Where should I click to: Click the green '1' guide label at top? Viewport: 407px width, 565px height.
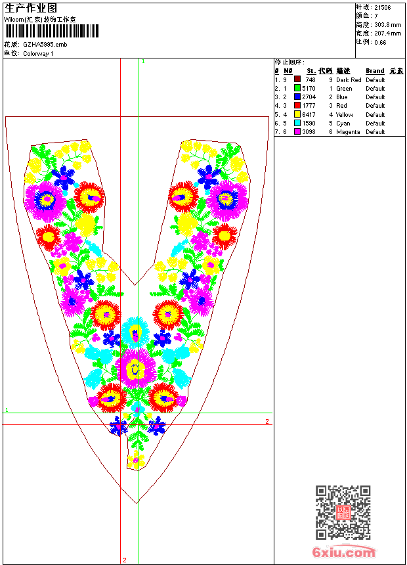click(x=143, y=62)
